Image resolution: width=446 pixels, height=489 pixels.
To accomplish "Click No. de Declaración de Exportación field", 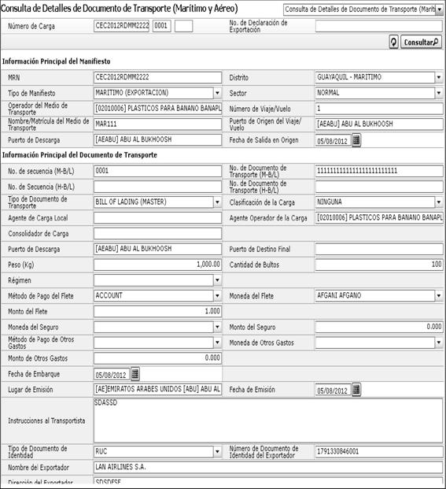I will coord(378,26).
